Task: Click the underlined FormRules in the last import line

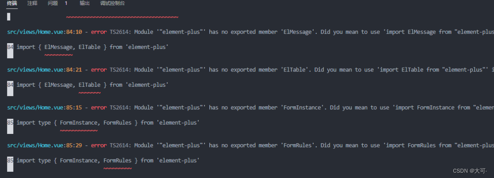Action: pyautogui.click(x=117, y=161)
